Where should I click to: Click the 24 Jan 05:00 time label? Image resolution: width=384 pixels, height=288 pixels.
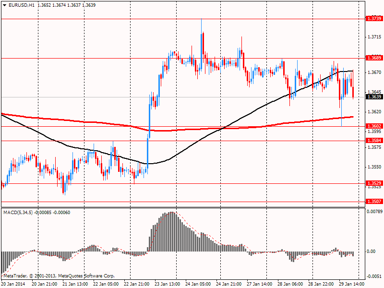click(198, 284)
